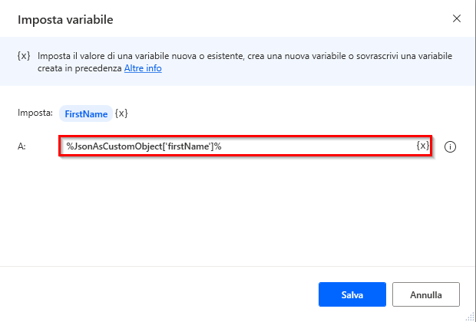Show info icon beside the A: field
The image size is (476, 322).
(450, 147)
